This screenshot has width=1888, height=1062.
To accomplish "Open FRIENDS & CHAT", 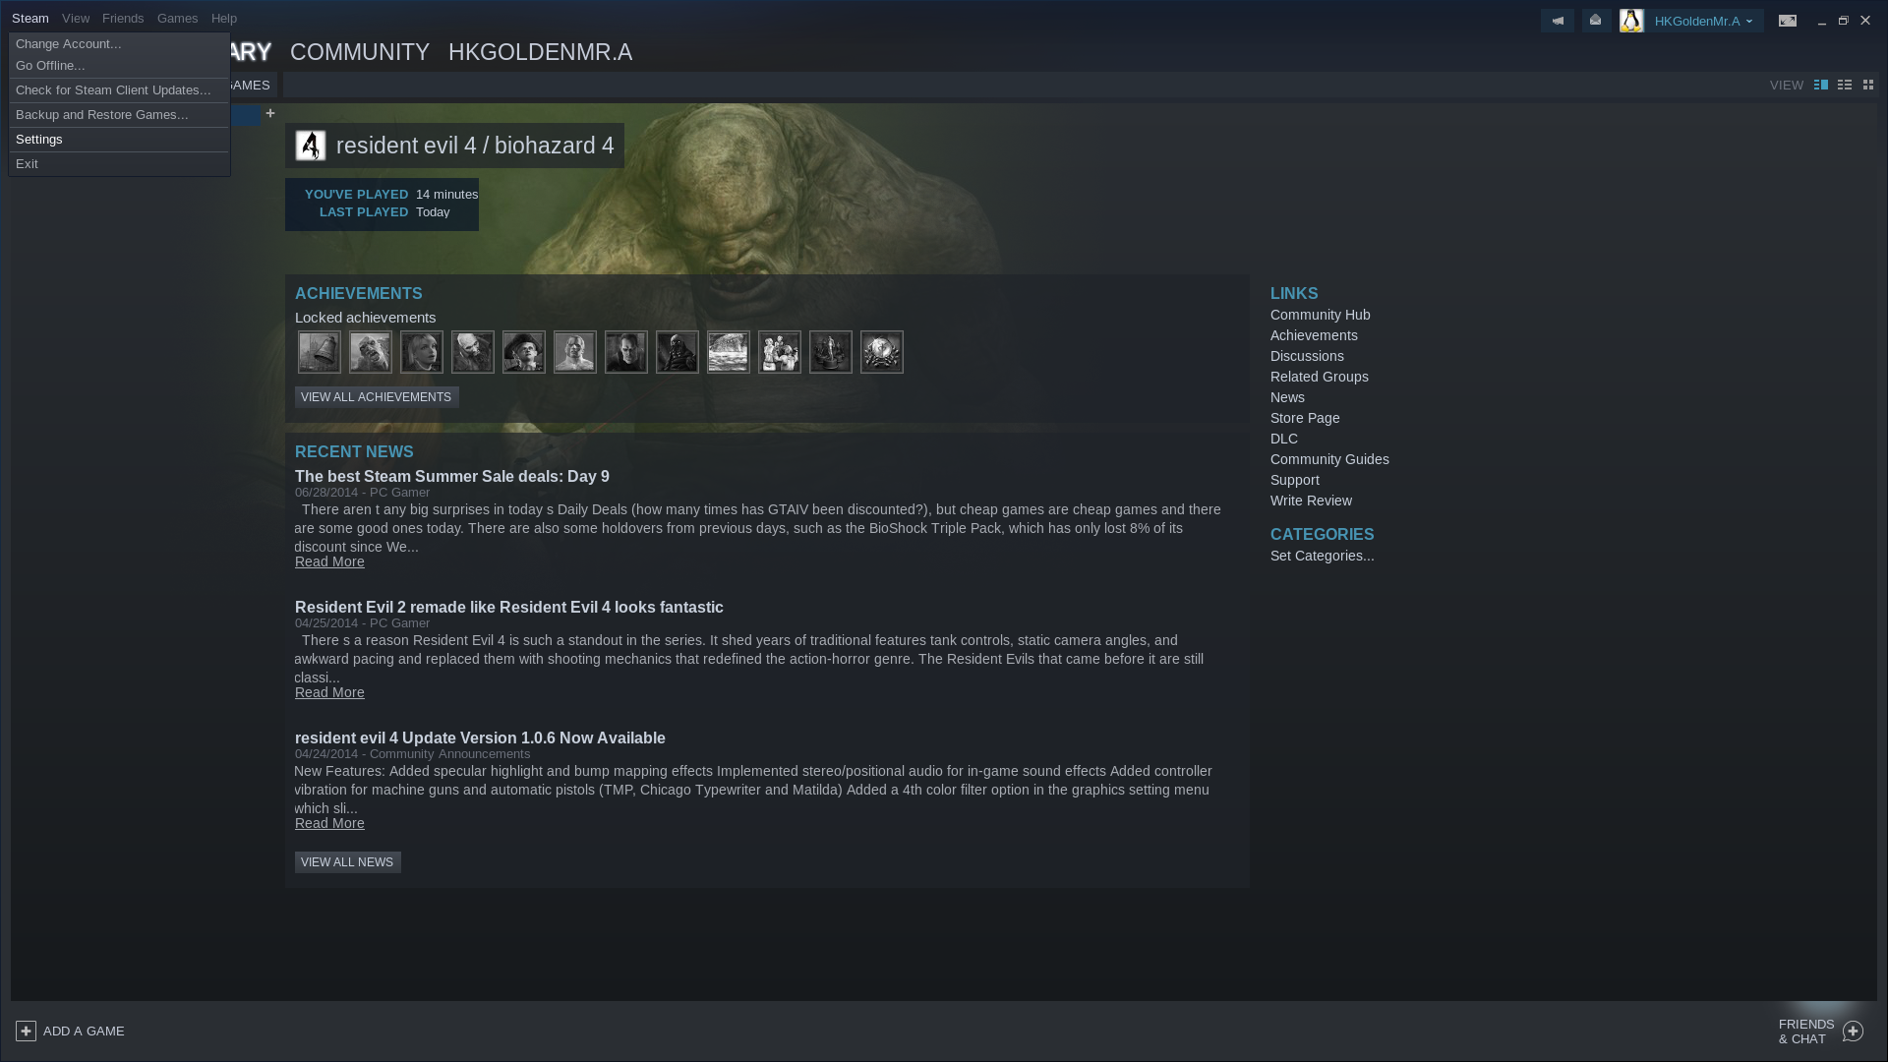I will (1806, 1032).
